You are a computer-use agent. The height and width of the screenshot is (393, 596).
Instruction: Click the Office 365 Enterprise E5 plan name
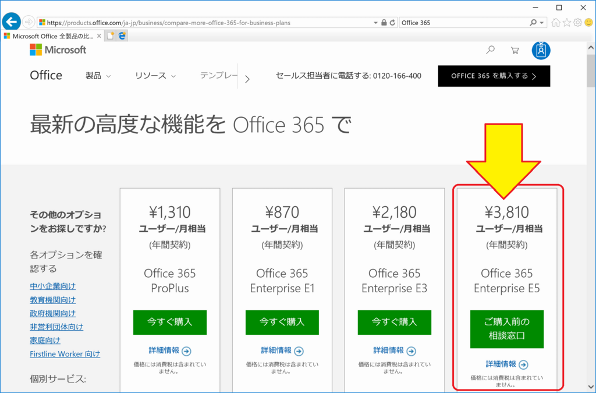tap(507, 281)
